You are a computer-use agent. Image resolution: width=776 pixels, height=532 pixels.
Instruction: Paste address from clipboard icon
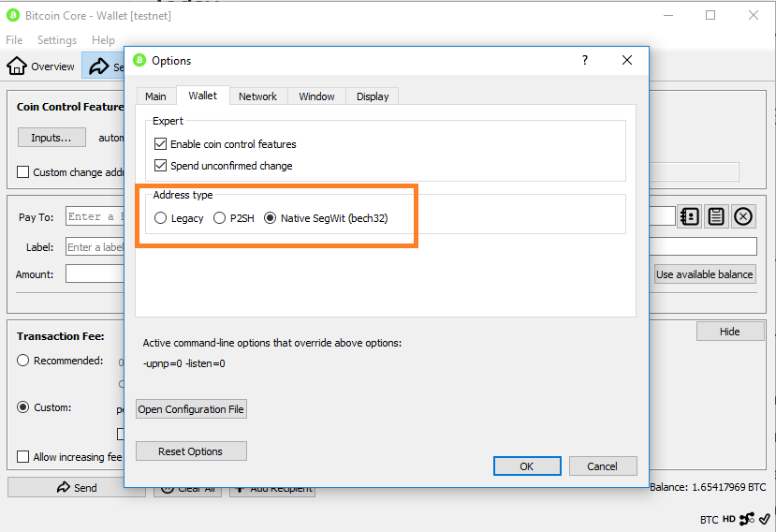point(716,216)
